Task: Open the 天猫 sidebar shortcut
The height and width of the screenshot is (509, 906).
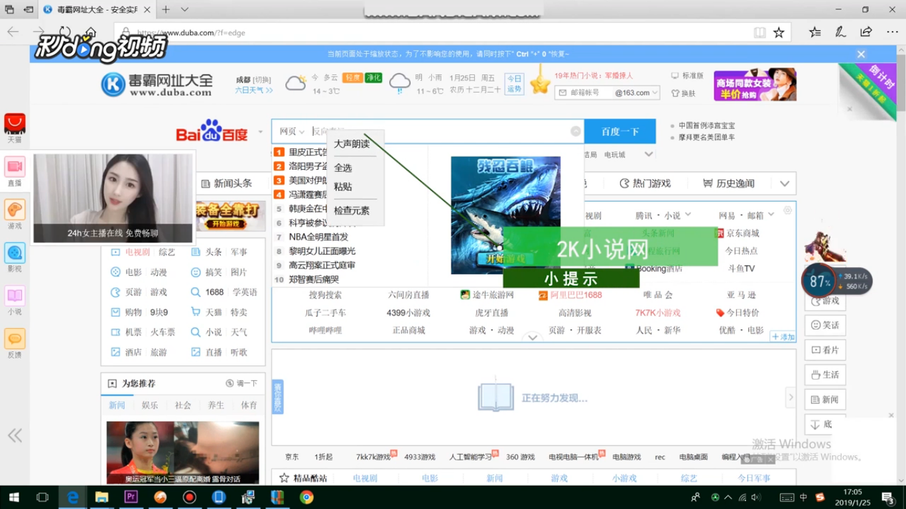Action: tap(15, 128)
